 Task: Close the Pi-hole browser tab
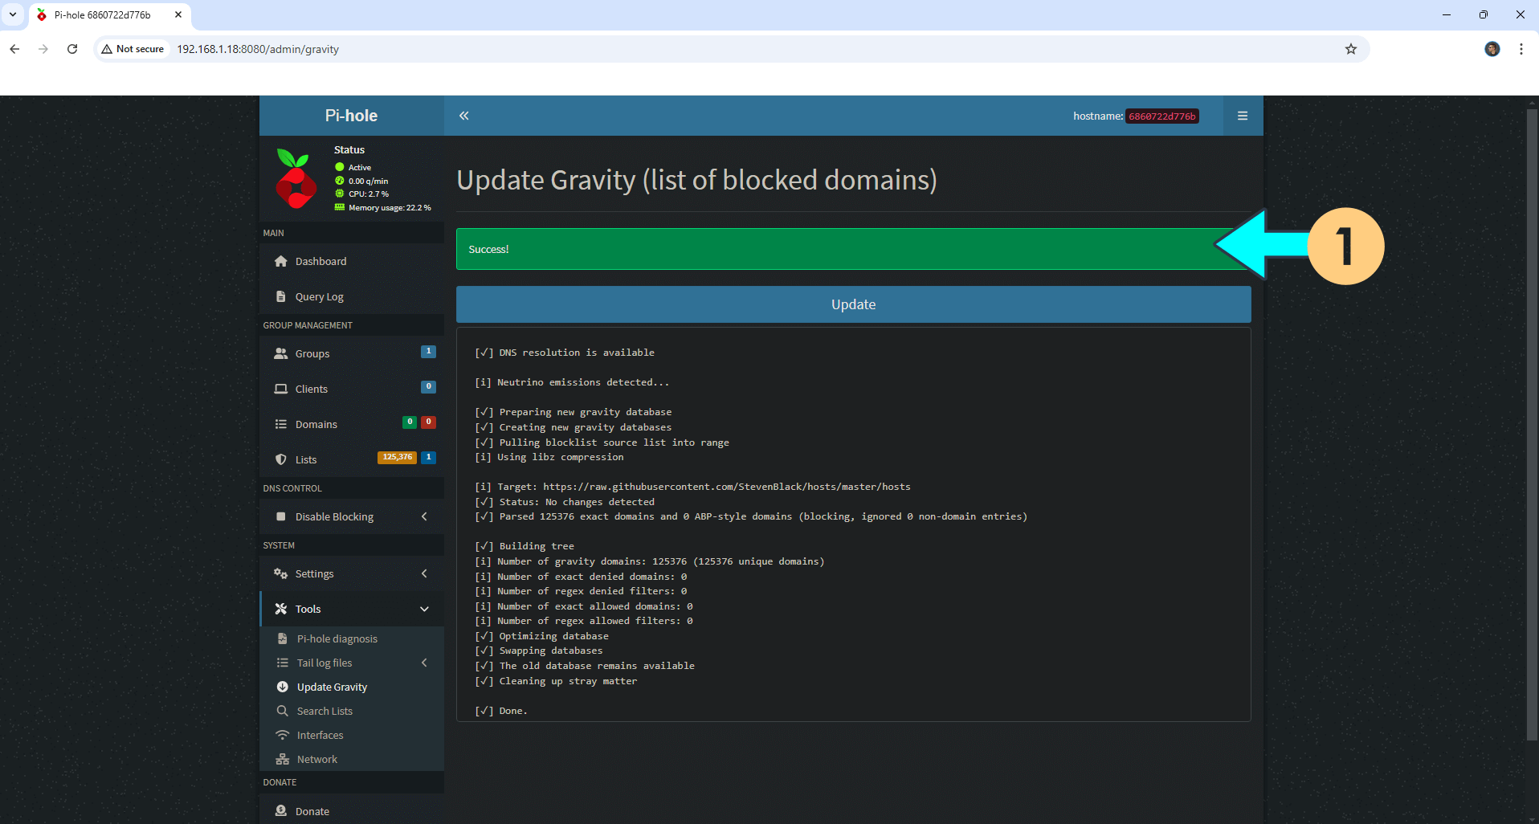178,14
